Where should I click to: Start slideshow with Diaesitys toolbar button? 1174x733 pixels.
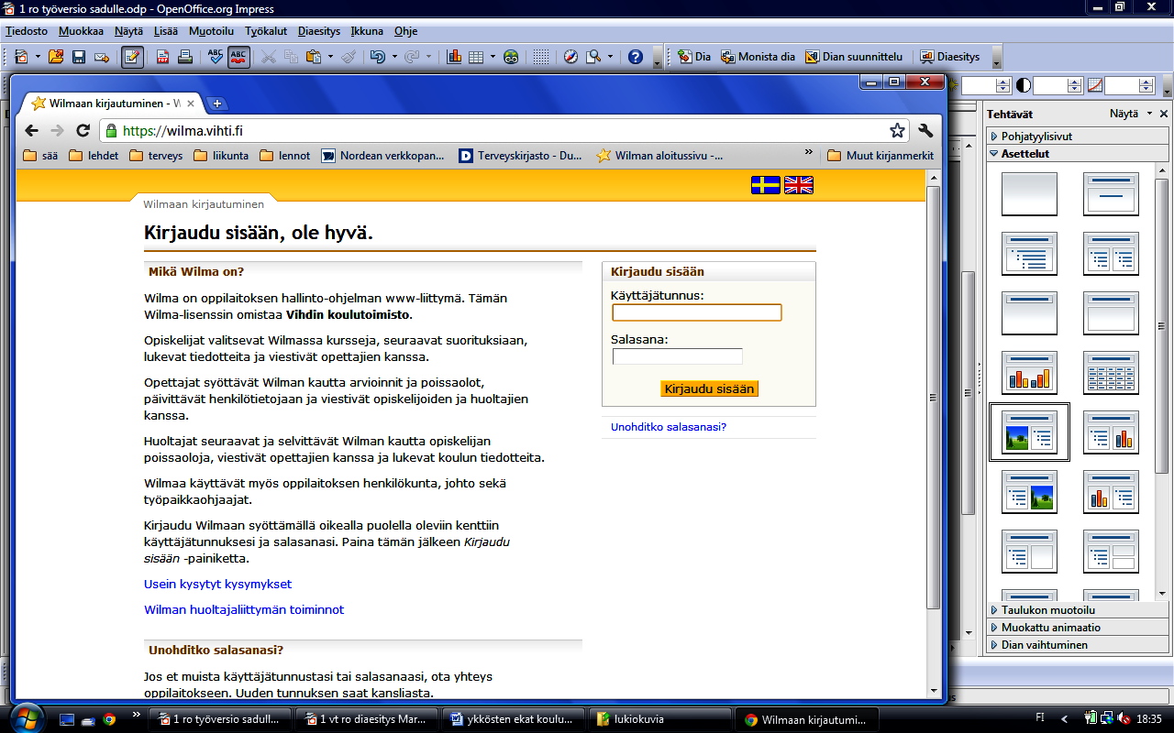pos(950,57)
